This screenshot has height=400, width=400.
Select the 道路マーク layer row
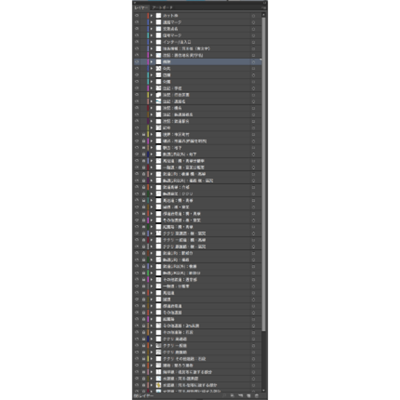pos(197,23)
